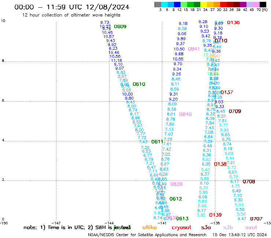
Task: Select the wave height value 10.57
Action: 109,37
